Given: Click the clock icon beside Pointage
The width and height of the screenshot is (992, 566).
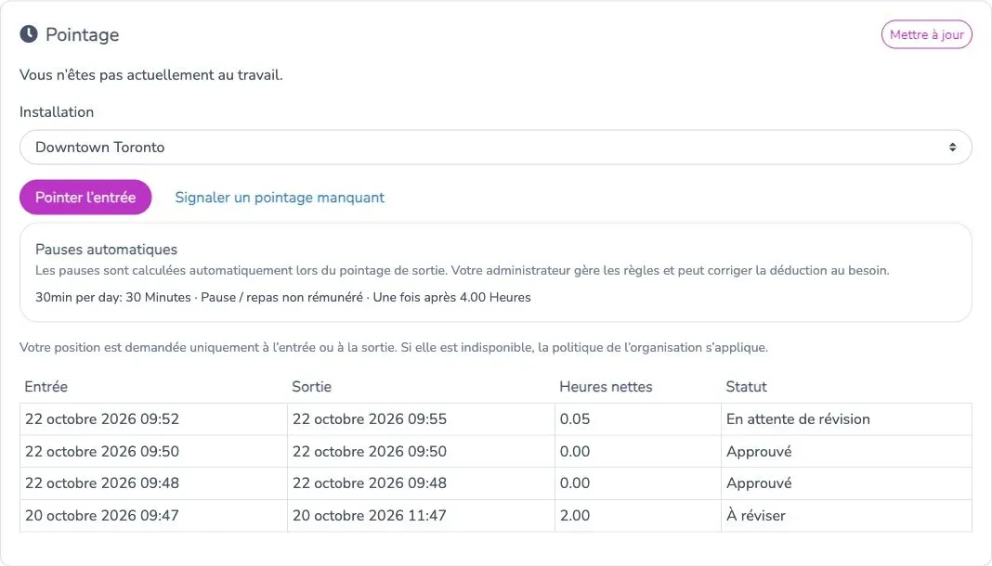Looking at the screenshot, I should (29, 34).
